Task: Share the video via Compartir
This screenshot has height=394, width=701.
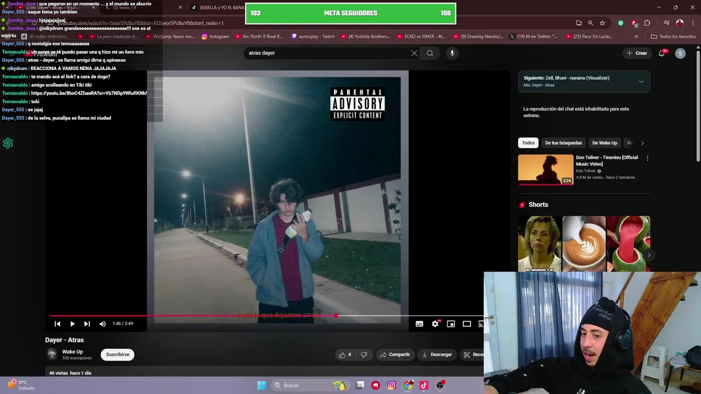Action: (395, 355)
